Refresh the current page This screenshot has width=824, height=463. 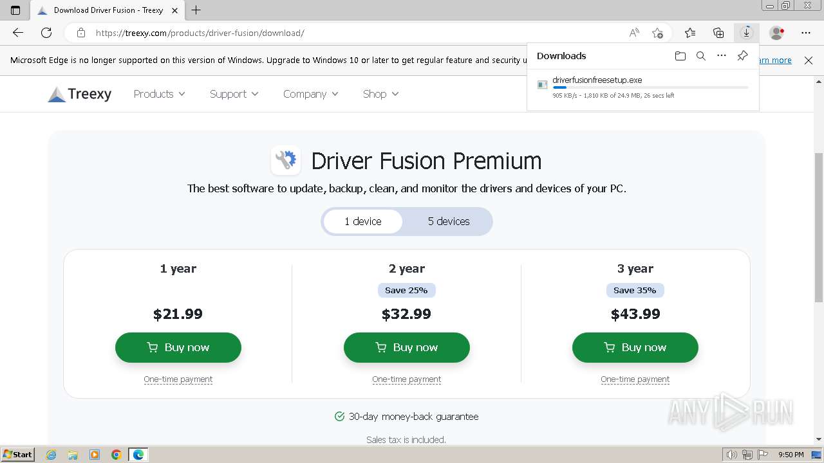[x=46, y=33]
